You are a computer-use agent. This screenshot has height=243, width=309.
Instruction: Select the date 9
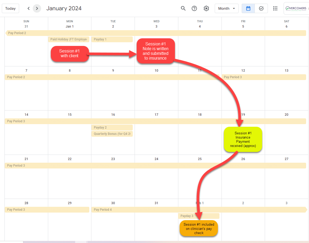click(113, 71)
